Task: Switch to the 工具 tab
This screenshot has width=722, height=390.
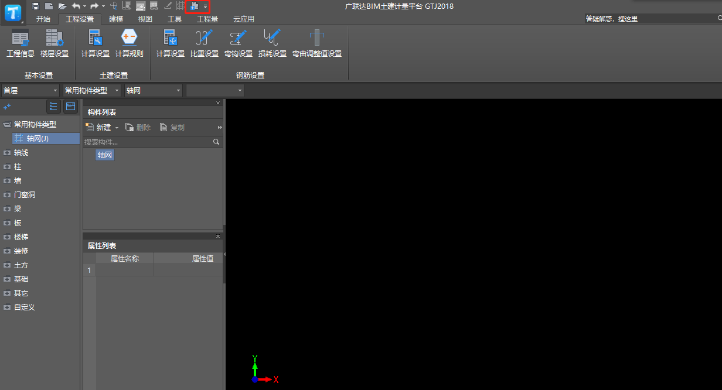Action: [175, 19]
